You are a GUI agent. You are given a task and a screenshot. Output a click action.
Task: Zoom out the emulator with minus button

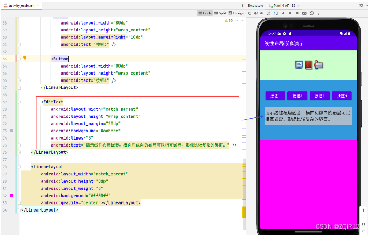click(x=363, y=217)
